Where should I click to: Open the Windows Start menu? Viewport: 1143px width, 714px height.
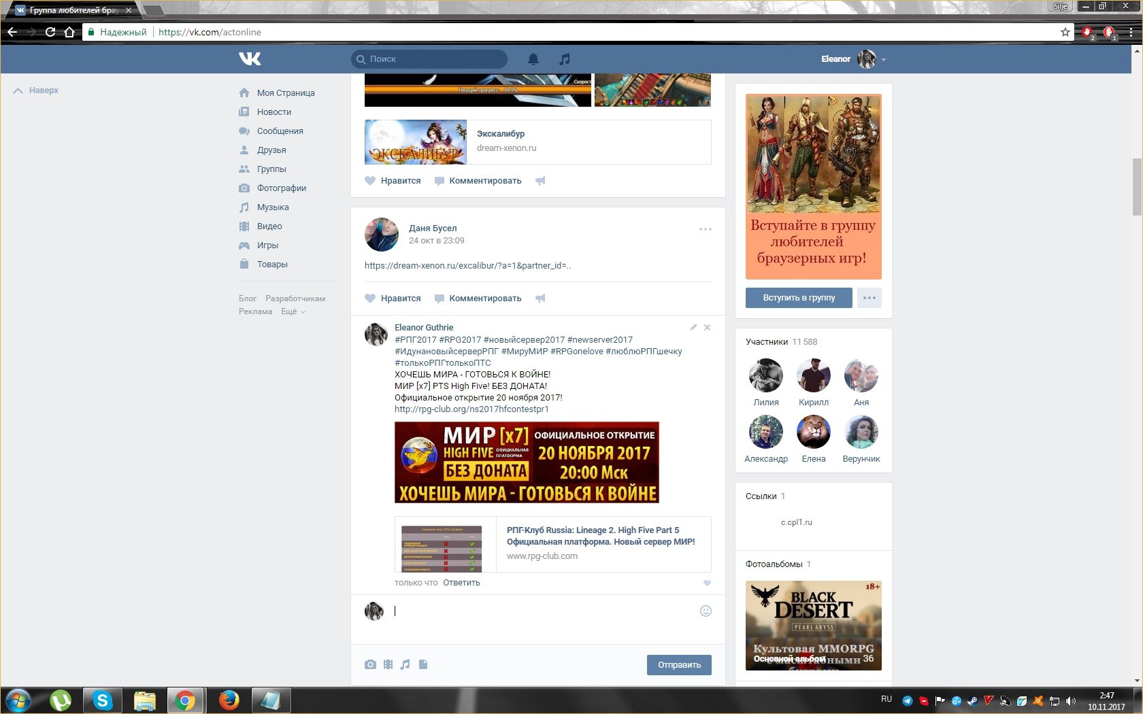(x=18, y=700)
